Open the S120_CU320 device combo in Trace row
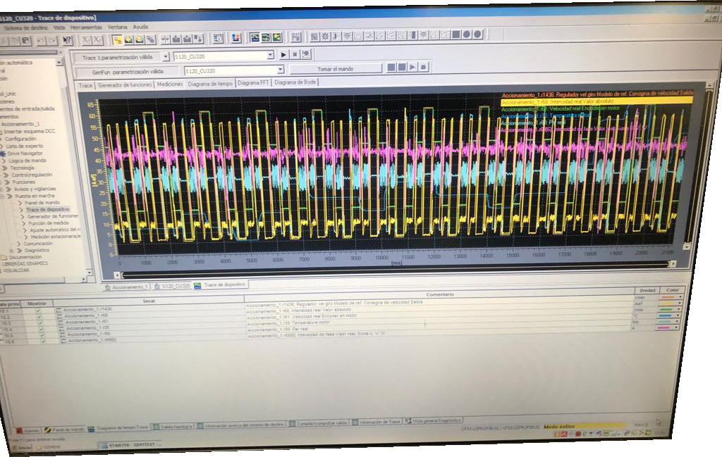This screenshot has height=457, width=722. pos(270,55)
